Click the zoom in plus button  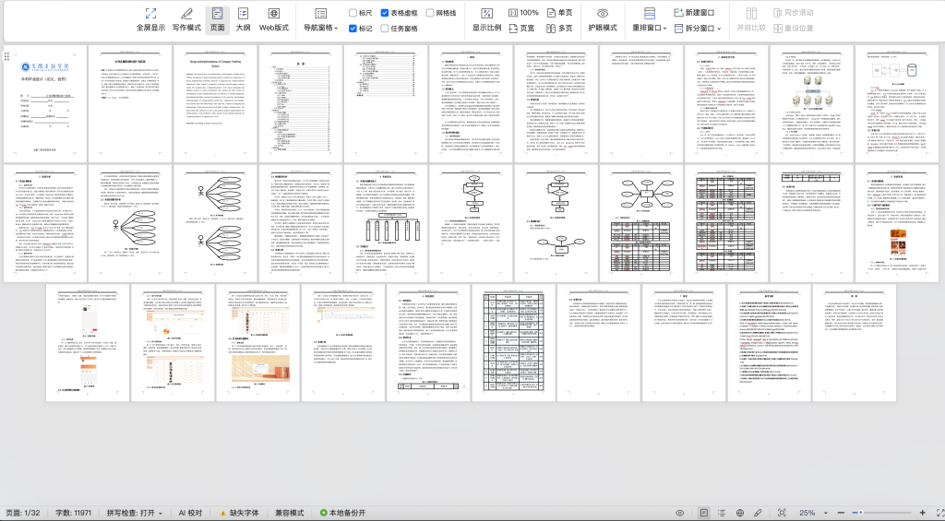point(922,514)
